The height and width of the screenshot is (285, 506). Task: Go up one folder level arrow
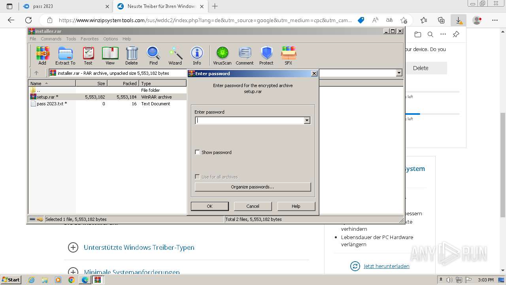point(36,73)
